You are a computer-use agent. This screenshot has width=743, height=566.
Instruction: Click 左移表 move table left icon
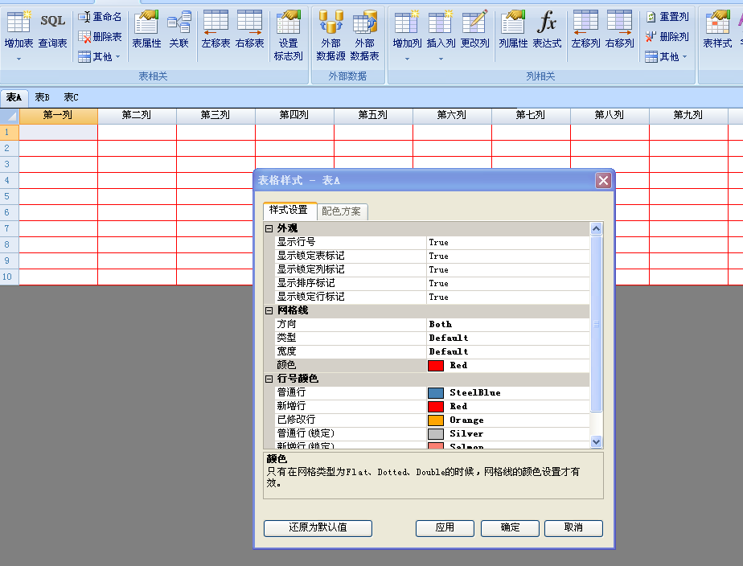coord(216,29)
